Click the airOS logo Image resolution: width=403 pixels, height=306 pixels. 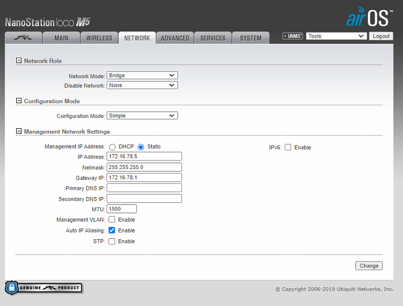click(370, 17)
